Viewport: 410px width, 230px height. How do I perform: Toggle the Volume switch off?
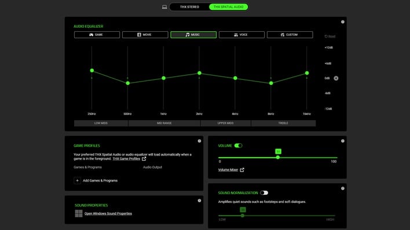238,146
